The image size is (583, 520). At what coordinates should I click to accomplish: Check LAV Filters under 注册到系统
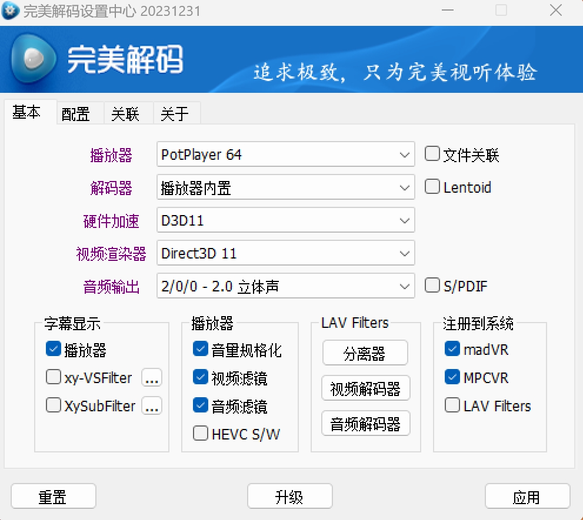452,405
